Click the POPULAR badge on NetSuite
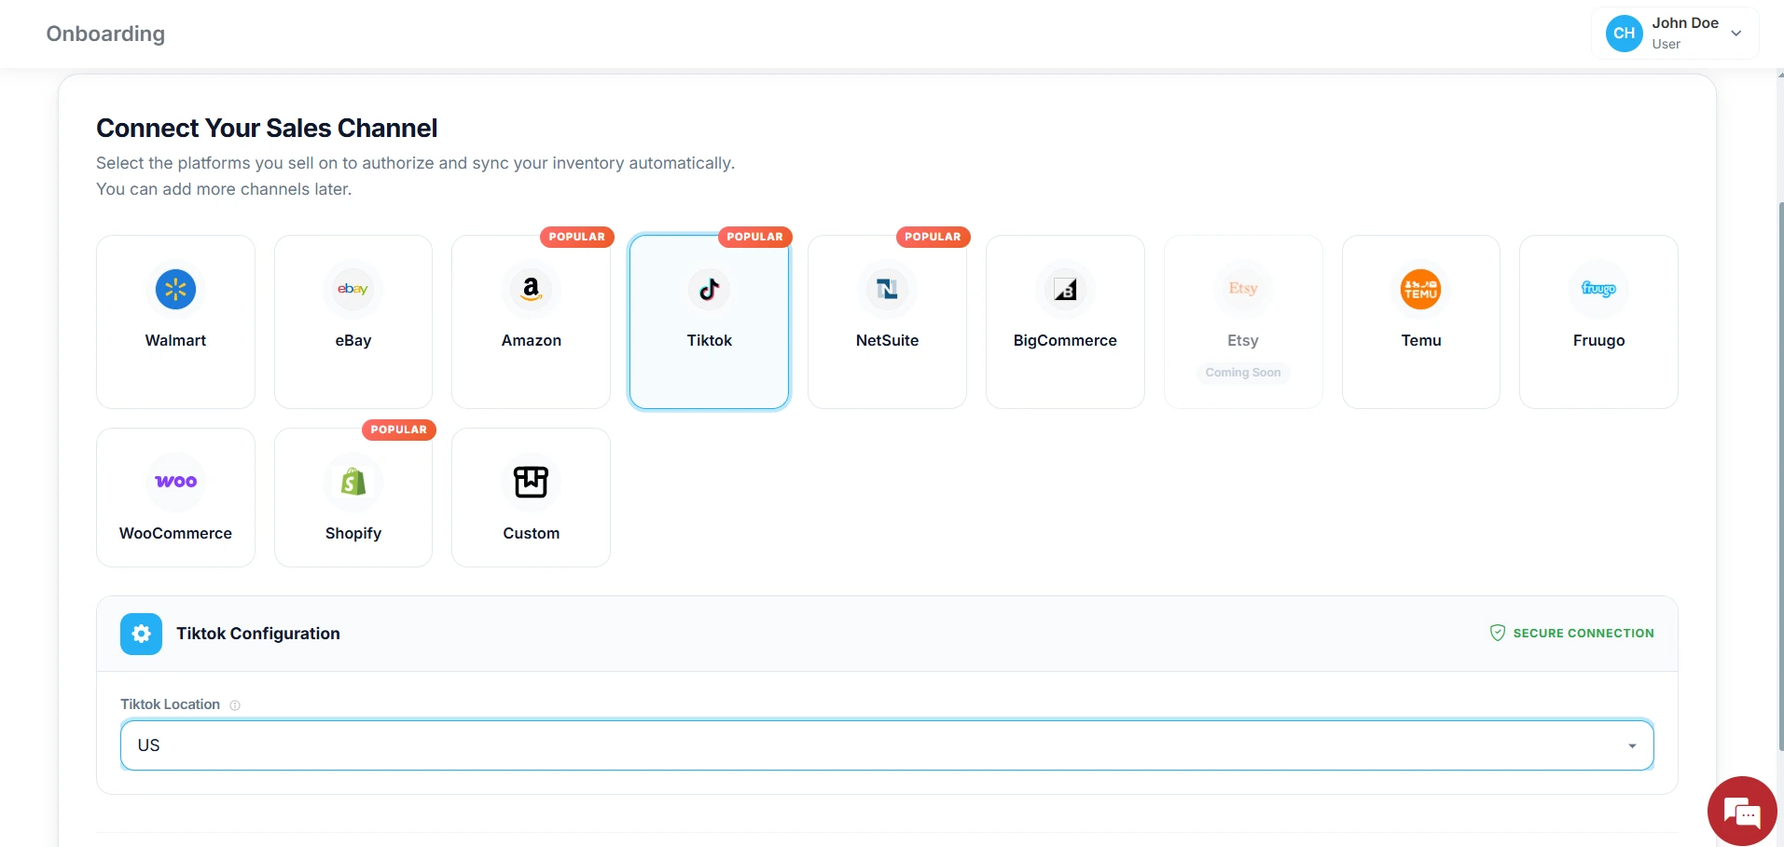Image resolution: width=1784 pixels, height=847 pixels. click(933, 237)
